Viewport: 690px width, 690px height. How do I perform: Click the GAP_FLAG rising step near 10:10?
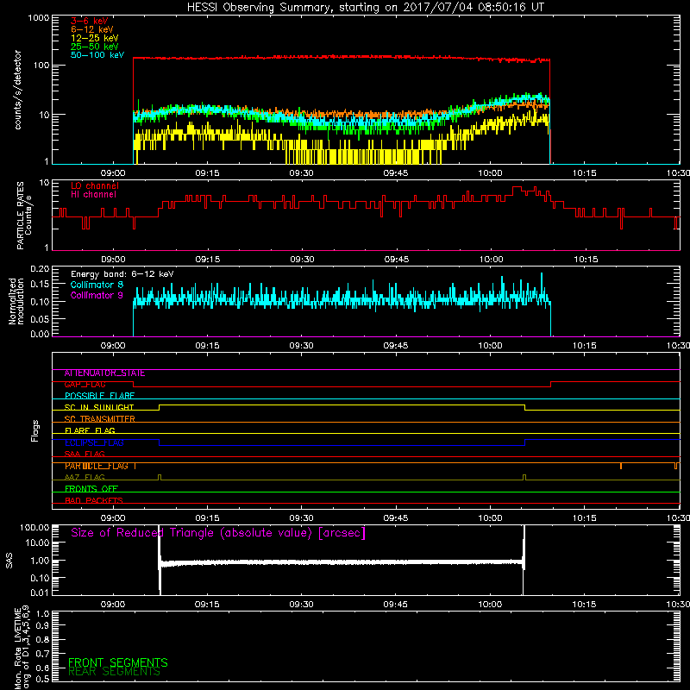pos(551,385)
